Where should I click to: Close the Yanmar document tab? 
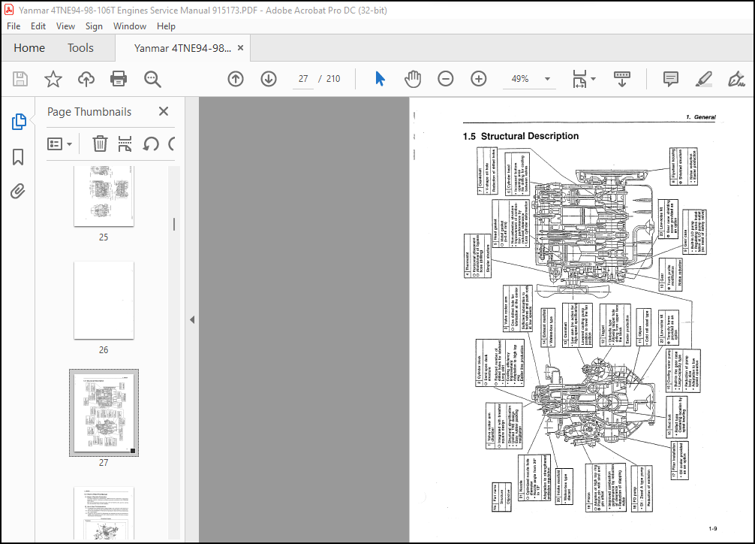coord(240,48)
